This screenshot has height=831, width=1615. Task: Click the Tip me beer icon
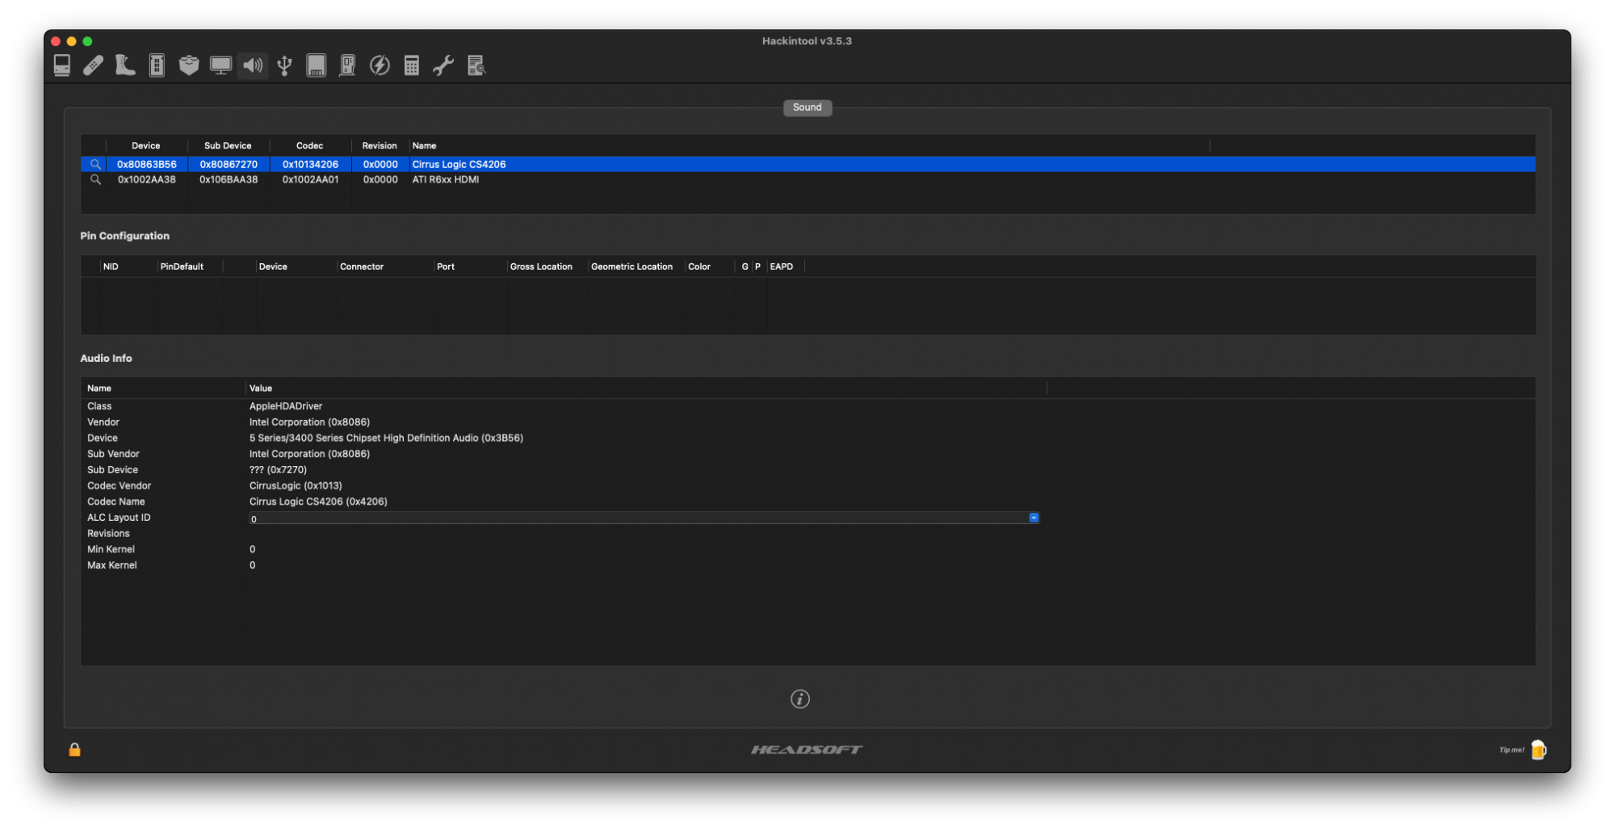point(1538,749)
